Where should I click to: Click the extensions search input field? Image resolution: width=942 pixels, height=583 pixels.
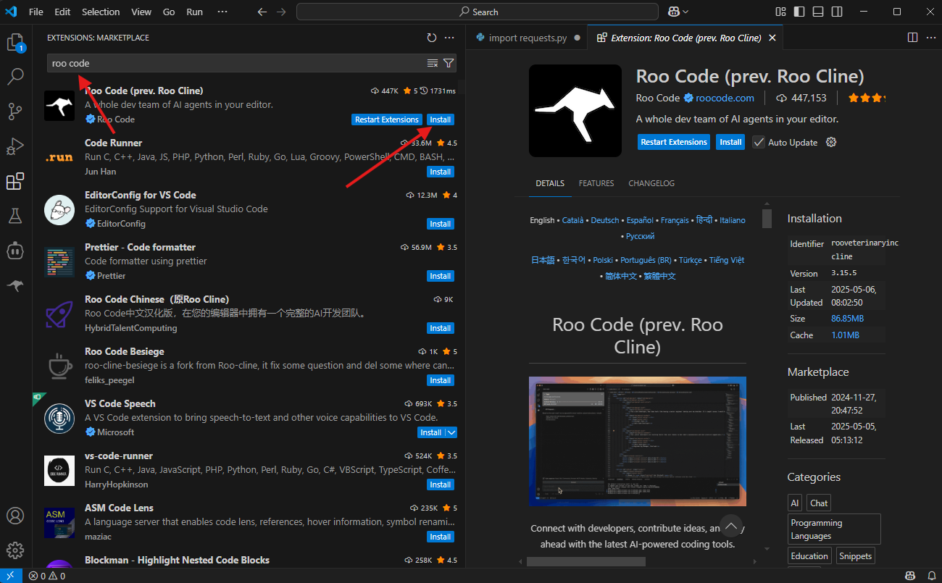236,63
